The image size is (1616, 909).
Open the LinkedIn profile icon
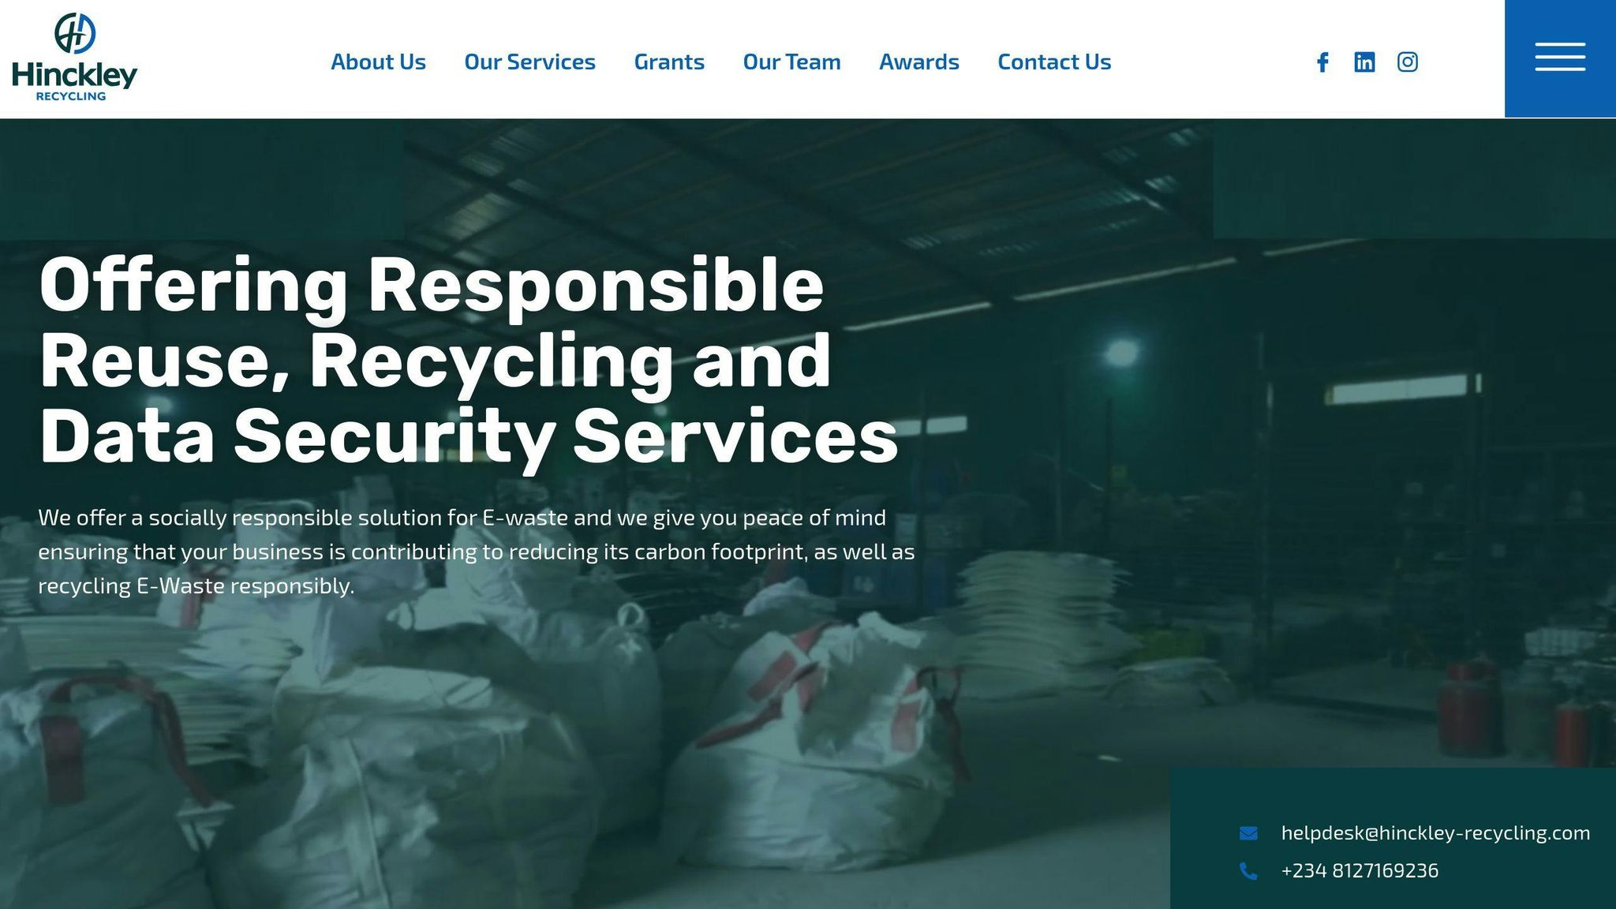click(1364, 62)
